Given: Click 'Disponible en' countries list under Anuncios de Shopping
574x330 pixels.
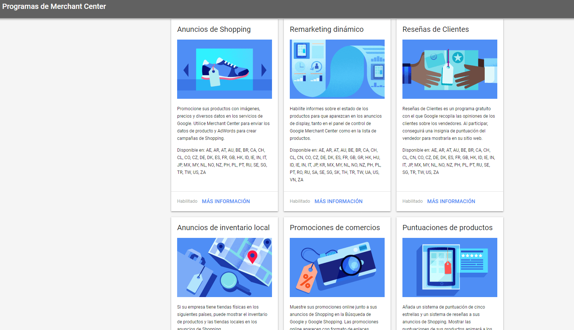Looking at the screenshot, I should [222, 161].
